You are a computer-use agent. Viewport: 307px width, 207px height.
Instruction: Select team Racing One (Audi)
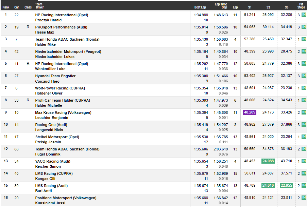point(51,125)
